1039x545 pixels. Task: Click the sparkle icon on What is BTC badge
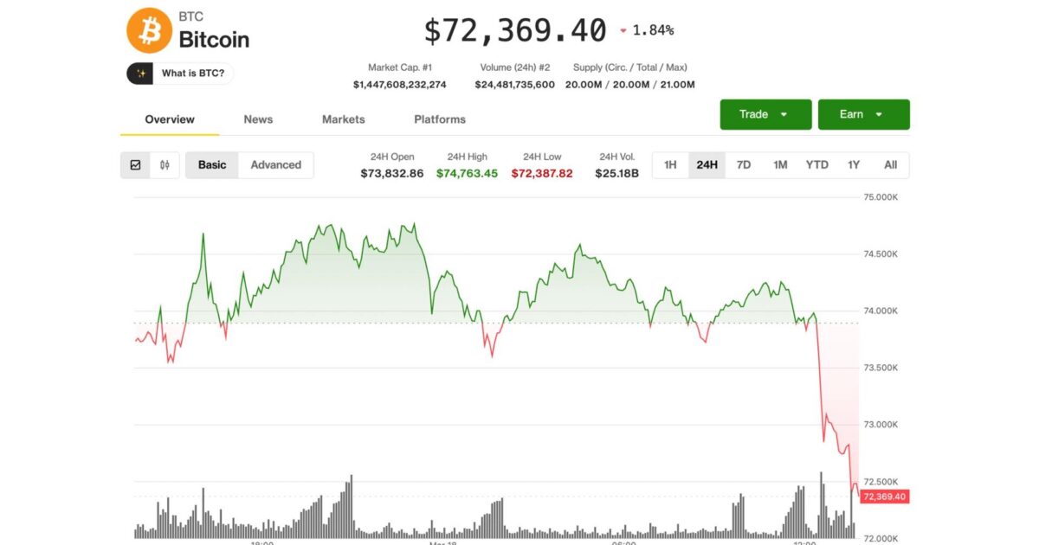click(x=142, y=73)
